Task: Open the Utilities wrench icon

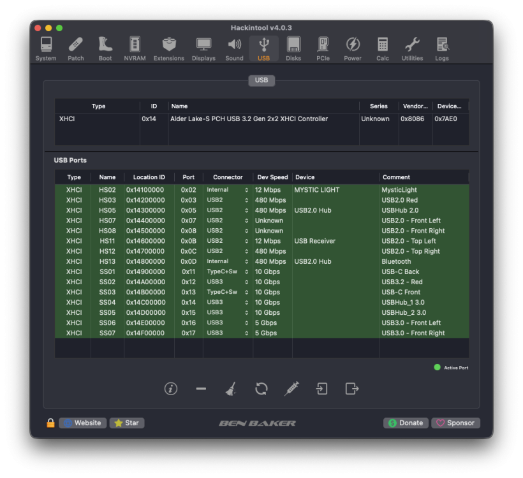Action: click(412, 48)
